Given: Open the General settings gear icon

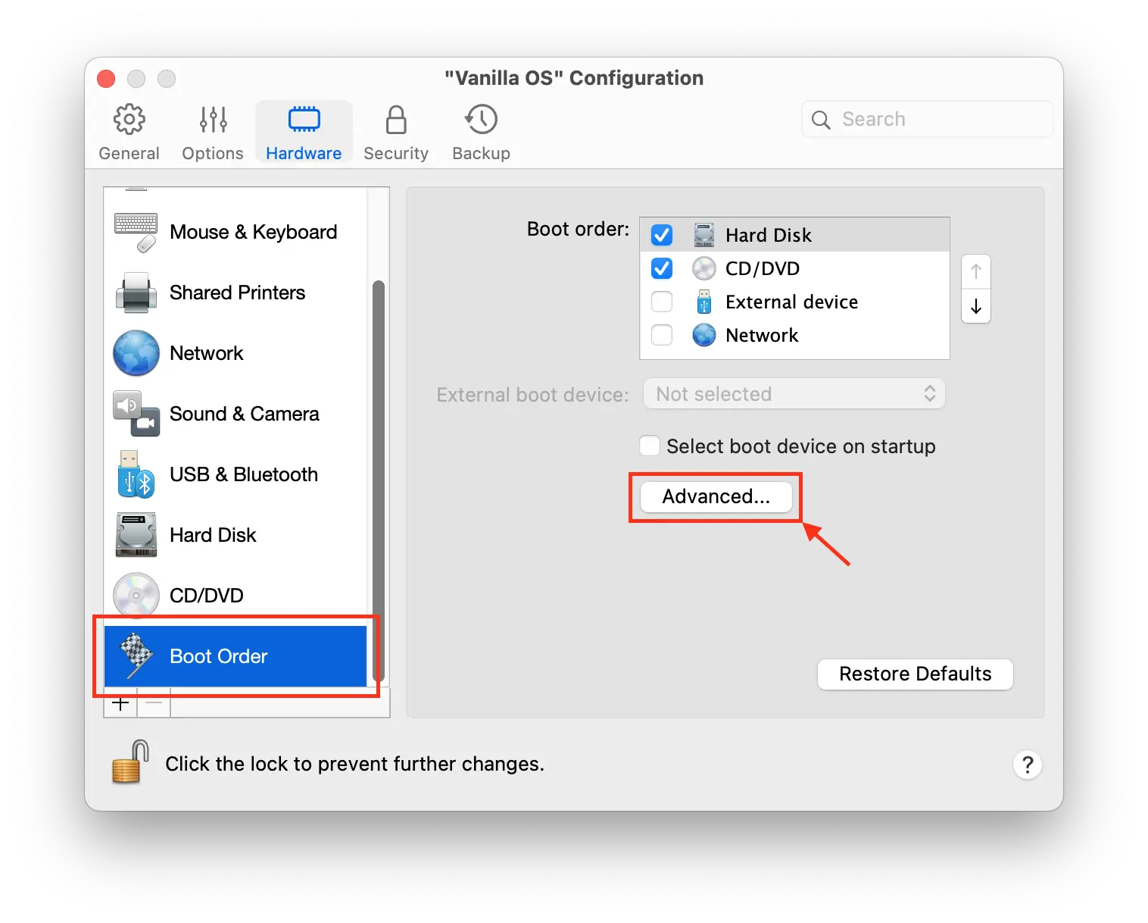Looking at the screenshot, I should pyautogui.click(x=129, y=119).
